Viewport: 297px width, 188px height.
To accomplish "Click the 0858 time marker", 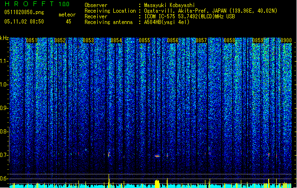I will pyautogui.click(x=229, y=40).
